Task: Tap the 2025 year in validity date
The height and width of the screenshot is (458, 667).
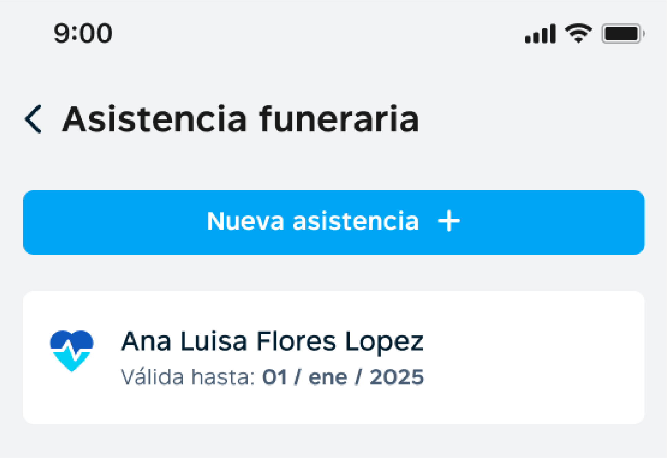Action: (397, 377)
